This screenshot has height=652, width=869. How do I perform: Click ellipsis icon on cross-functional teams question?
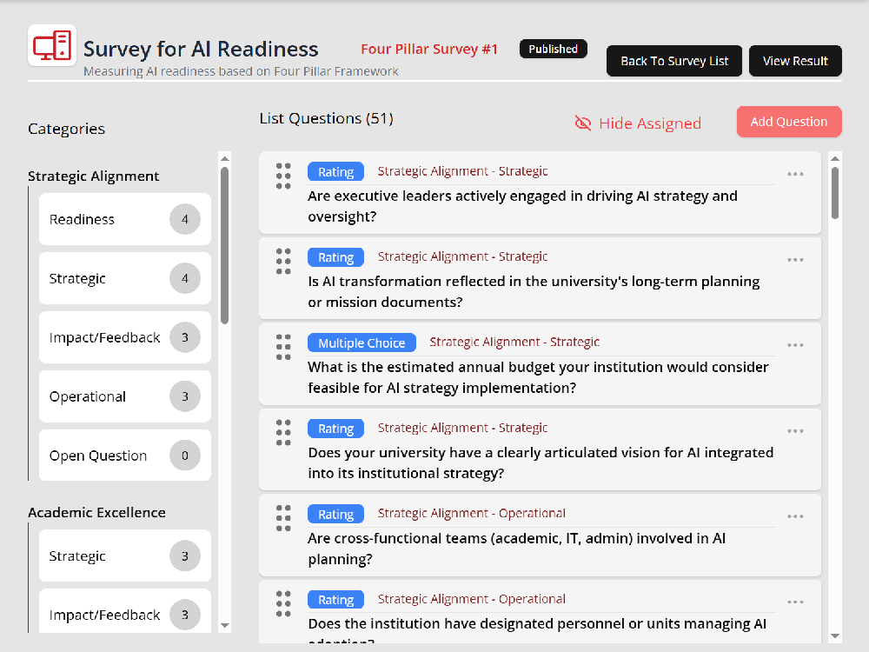coord(795,516)
